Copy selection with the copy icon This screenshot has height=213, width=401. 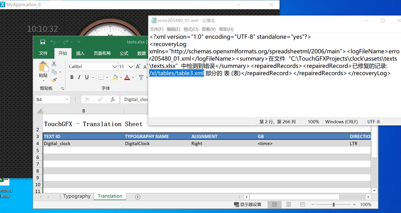(54, 72)
